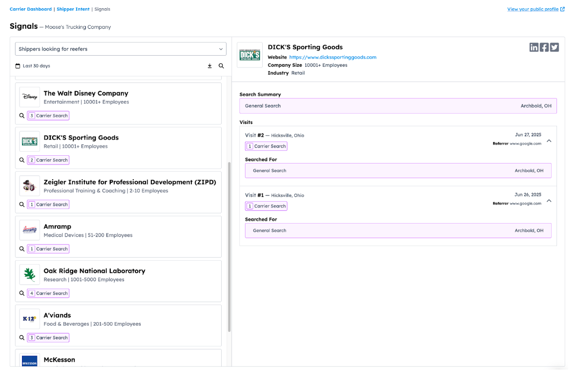Click the Signals page heading

point(23,26)
